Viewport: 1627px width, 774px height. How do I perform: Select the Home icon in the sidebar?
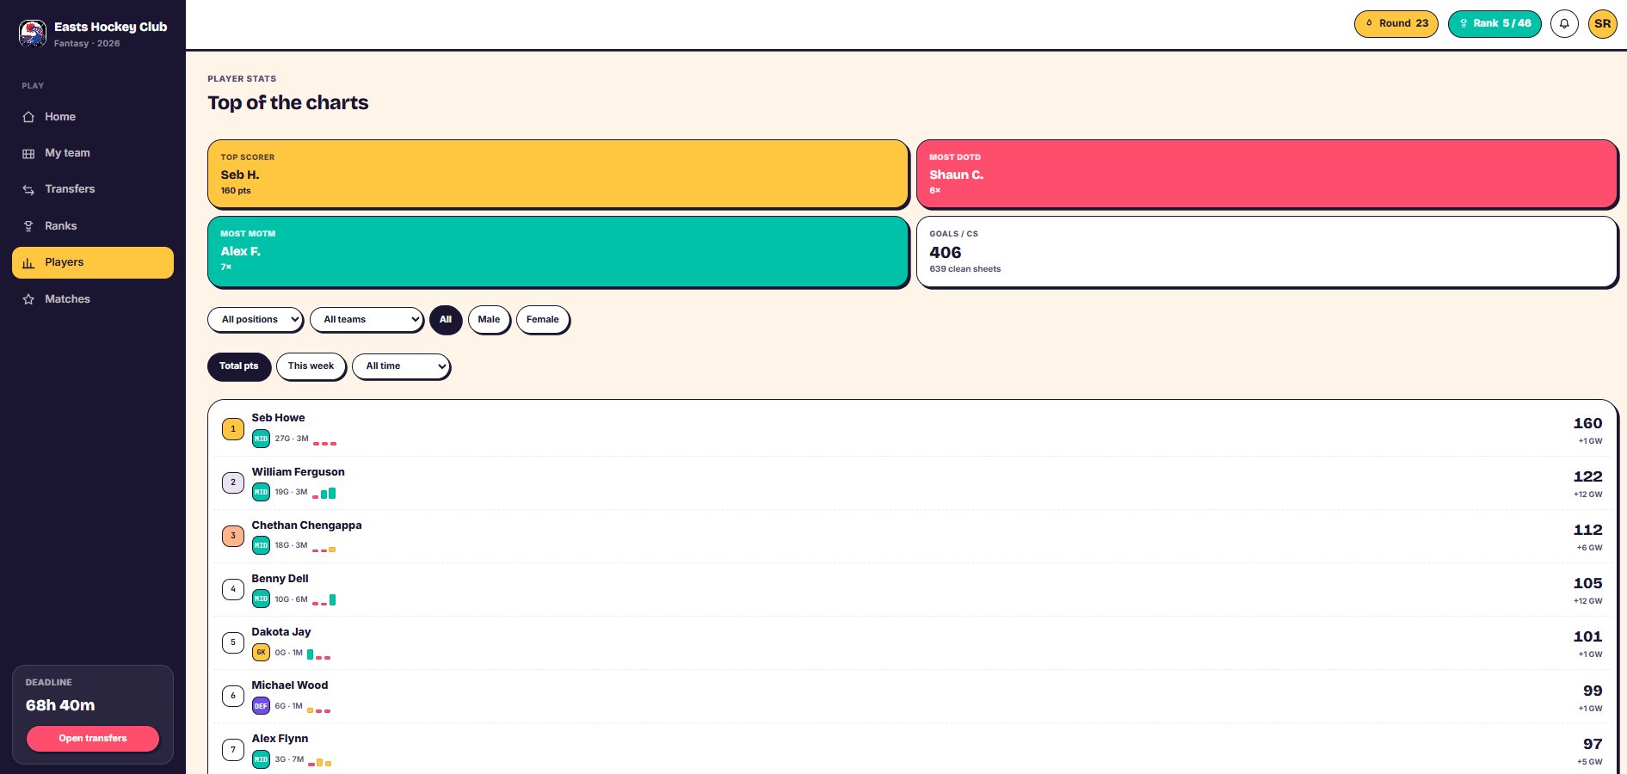[28, 117]
